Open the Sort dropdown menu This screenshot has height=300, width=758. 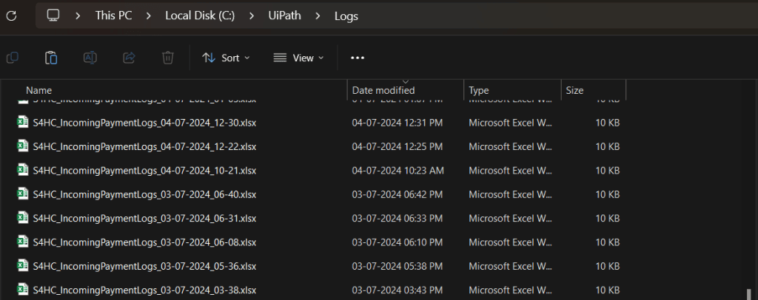[227, 58]
